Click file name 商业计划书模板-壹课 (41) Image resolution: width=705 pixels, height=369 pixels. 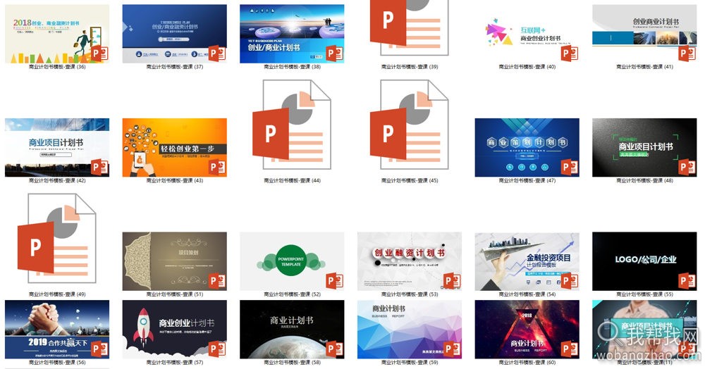point(644,67)
